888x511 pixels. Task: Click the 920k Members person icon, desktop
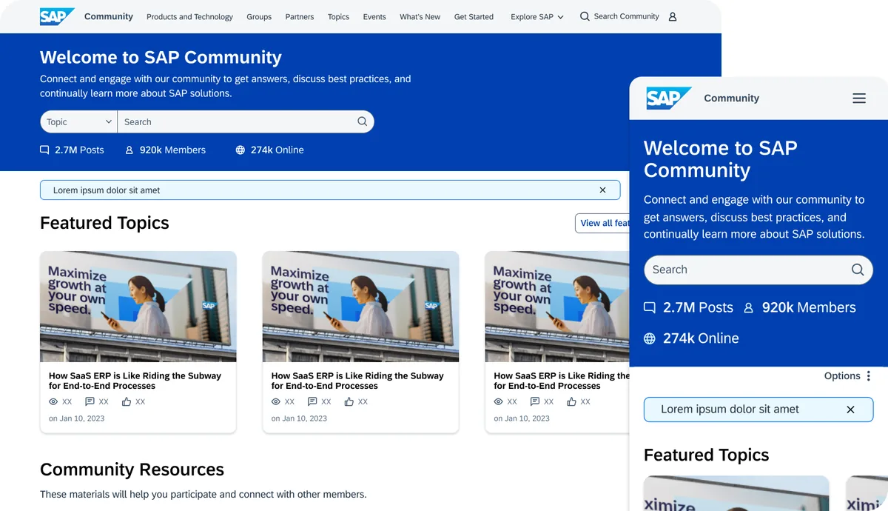pos(129,150)
